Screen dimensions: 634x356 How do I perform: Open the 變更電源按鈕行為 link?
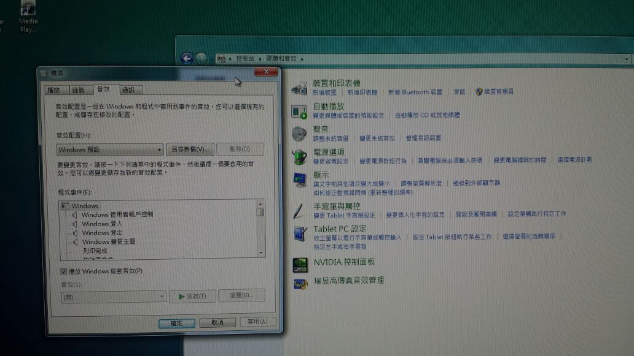(383, 161)
